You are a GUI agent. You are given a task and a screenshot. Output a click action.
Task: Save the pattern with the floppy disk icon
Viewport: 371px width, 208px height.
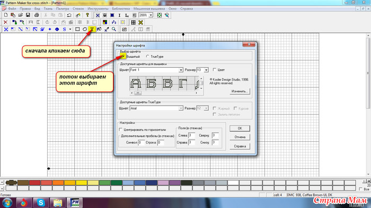28,15
